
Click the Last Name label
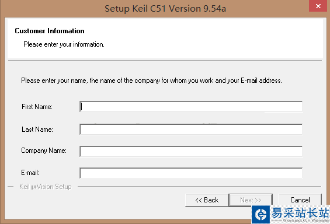tap(37, 129)
